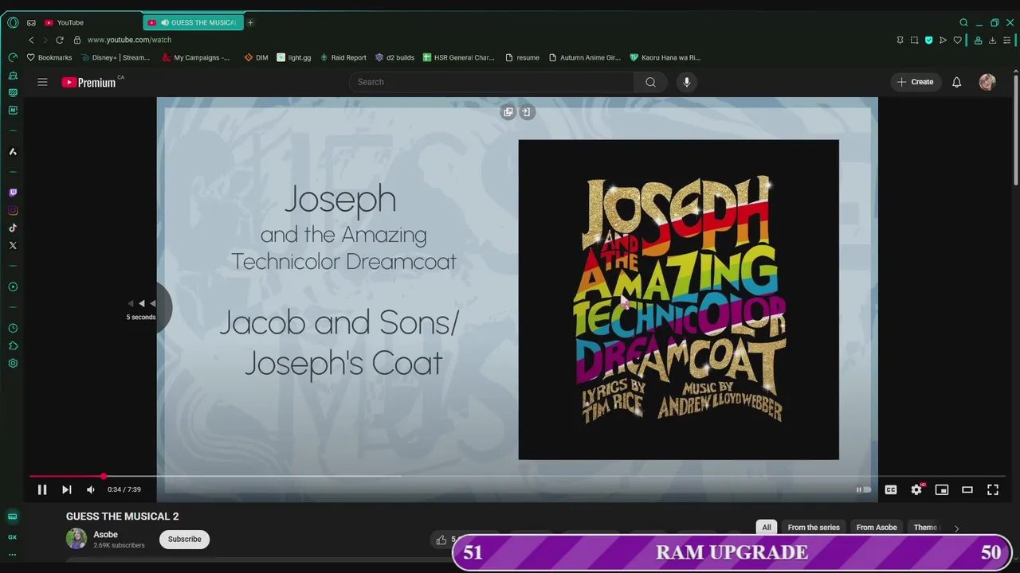Open TikTok in the Opera sidebar
1020x573 pixels.
(13, 228)
